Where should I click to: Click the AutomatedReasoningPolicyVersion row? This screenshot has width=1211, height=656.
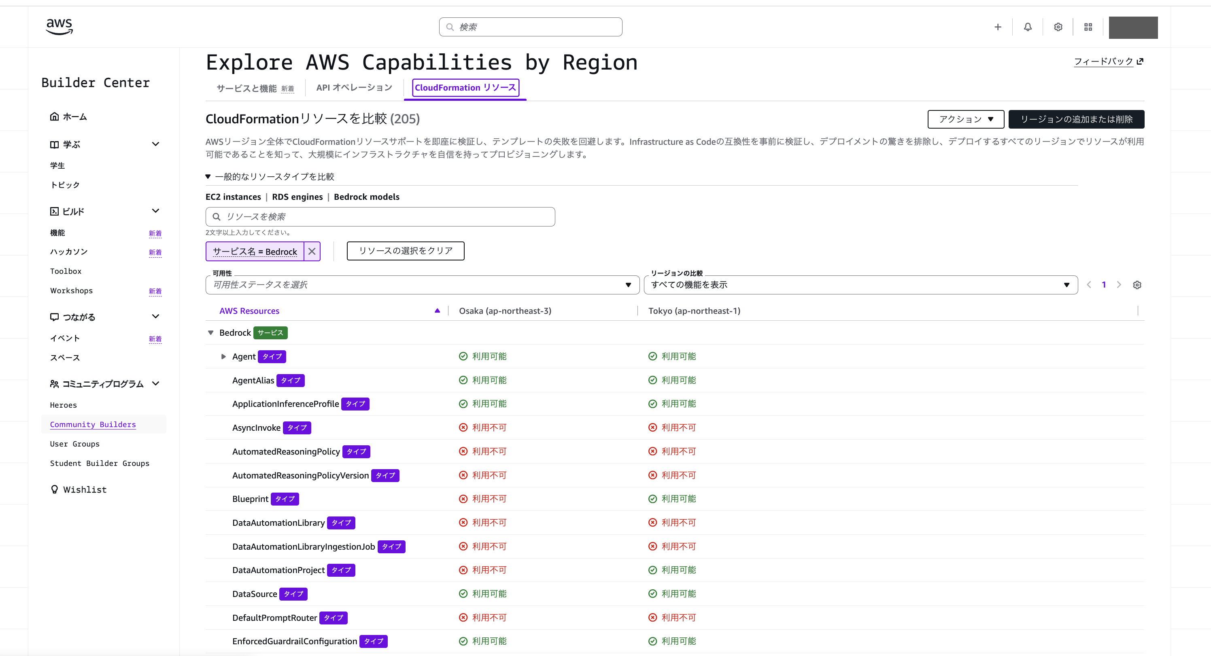click(675, 475)
